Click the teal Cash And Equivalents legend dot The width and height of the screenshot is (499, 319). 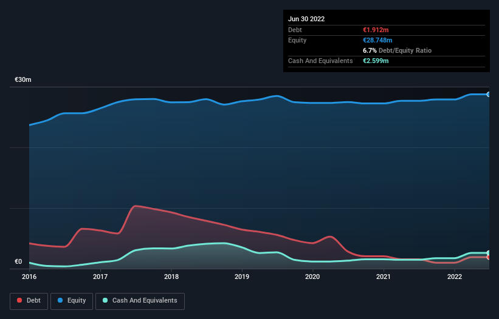click(105, 300)
